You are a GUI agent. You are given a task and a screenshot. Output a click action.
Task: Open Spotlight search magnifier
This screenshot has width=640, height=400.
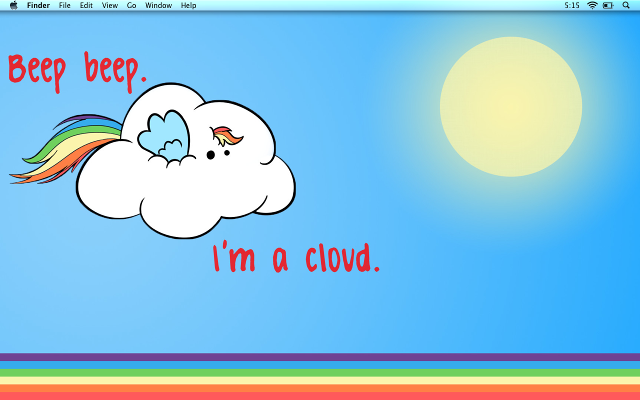[626, 5]
